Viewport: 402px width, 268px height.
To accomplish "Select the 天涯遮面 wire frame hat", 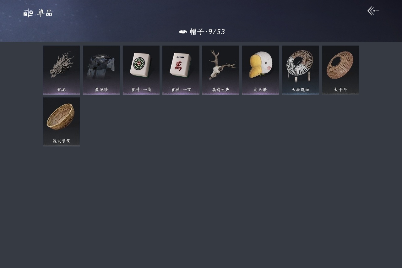I will (x=301, y=70).
